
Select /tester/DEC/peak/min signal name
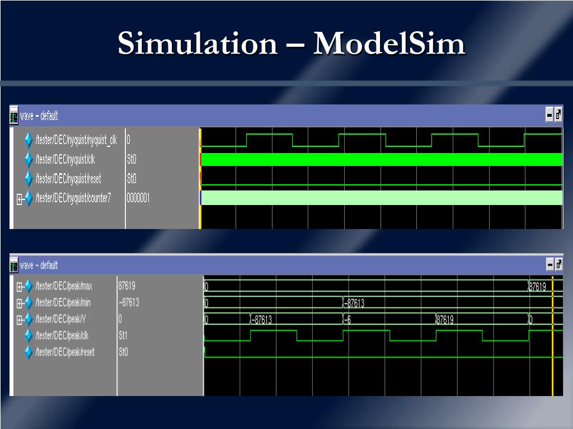click(x=63, y=303)
